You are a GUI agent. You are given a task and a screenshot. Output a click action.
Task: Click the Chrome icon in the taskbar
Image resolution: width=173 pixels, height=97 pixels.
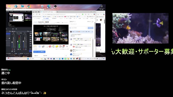(74, 59)
